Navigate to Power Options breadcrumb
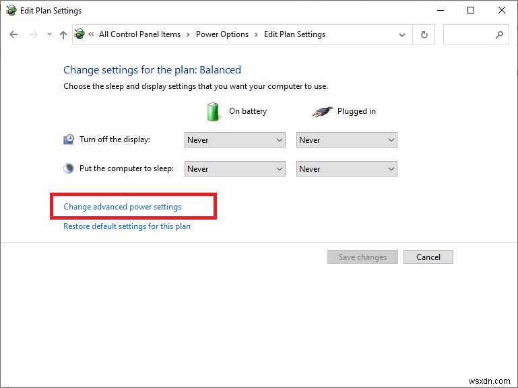 point(222,34)
